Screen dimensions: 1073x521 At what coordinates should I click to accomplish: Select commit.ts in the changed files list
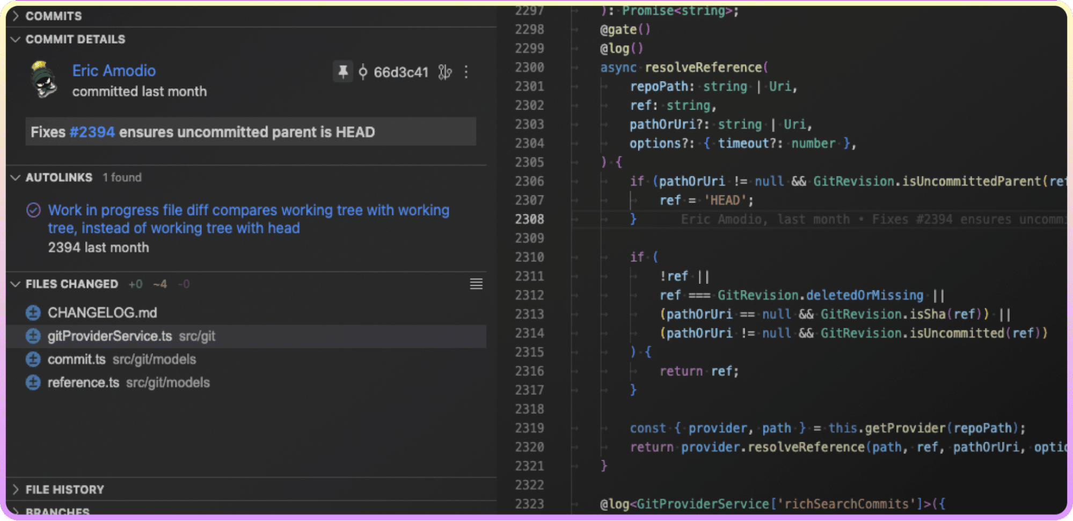(77, 359)
